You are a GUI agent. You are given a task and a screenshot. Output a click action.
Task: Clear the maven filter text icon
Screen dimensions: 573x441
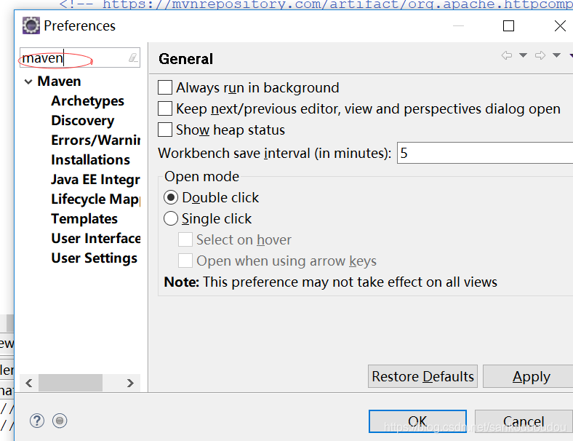click(x=133, y=57)
